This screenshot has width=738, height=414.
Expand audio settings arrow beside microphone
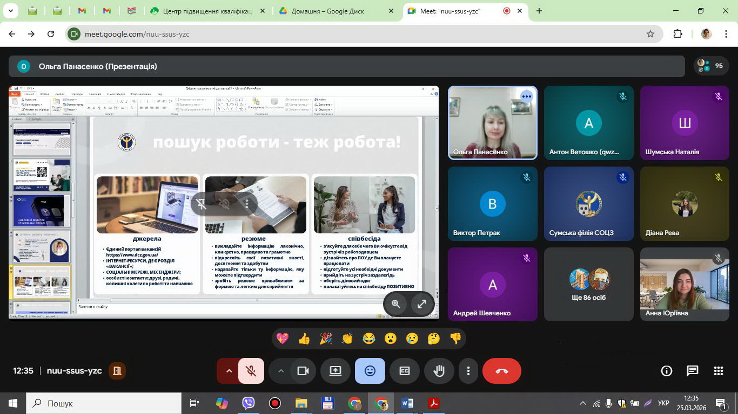pyautogui.click(x=229, y=371)
